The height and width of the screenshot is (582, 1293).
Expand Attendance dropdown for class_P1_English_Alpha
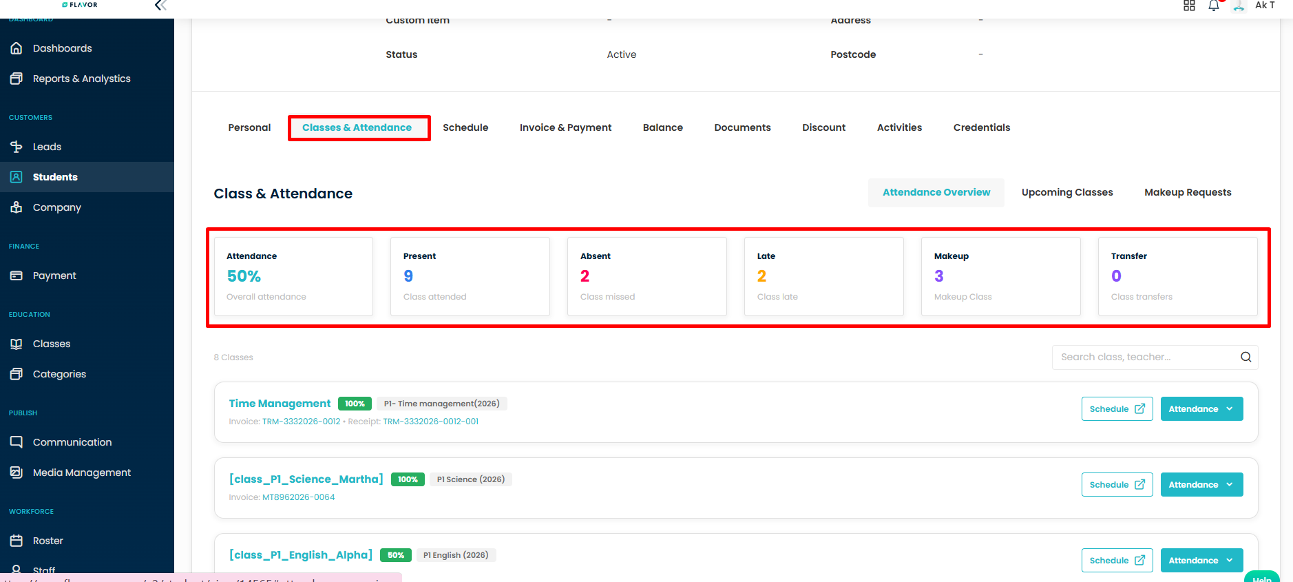coord(1201,560)
